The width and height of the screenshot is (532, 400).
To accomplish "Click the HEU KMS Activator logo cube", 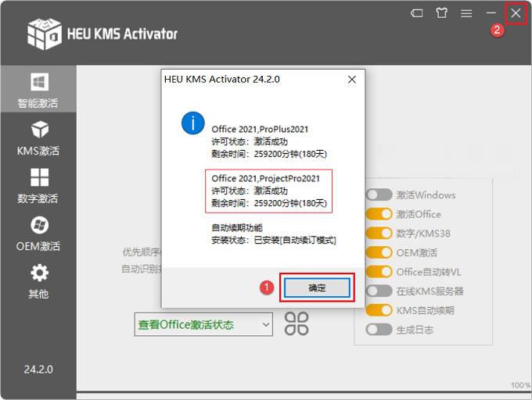I will click(45, 34).
